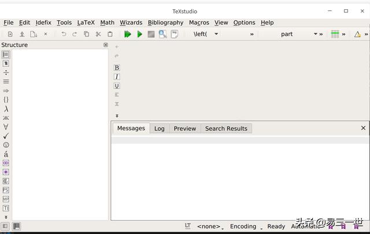Viewport: 370px width, 234px height.
Task: Undo the last edit
Action: pos(64,35)
